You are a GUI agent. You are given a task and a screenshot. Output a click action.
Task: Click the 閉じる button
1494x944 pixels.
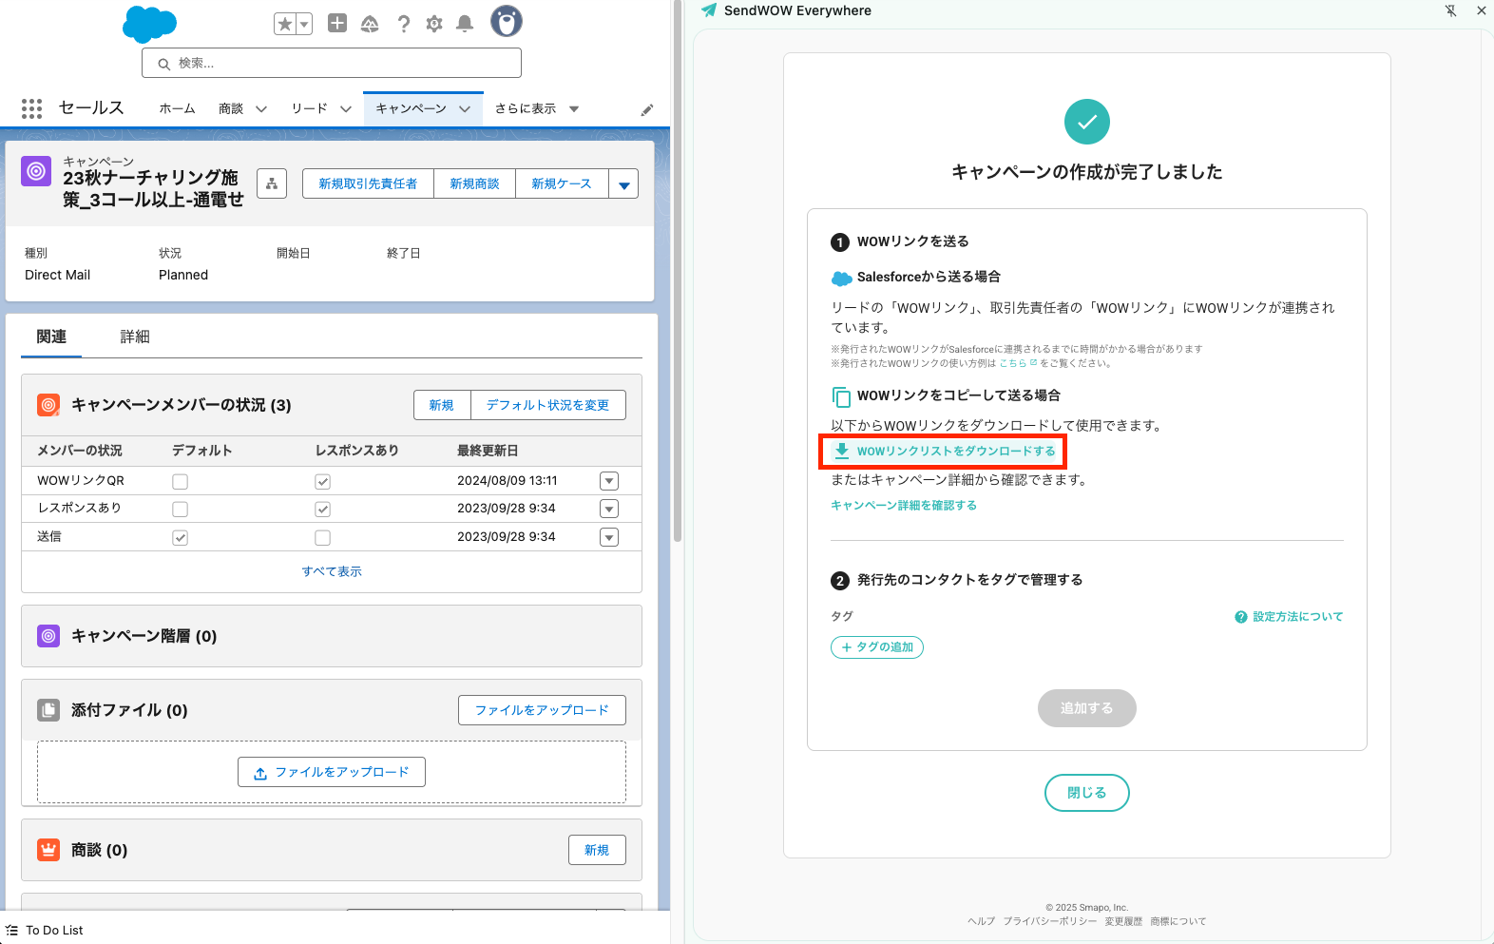tap(1087, 793)
